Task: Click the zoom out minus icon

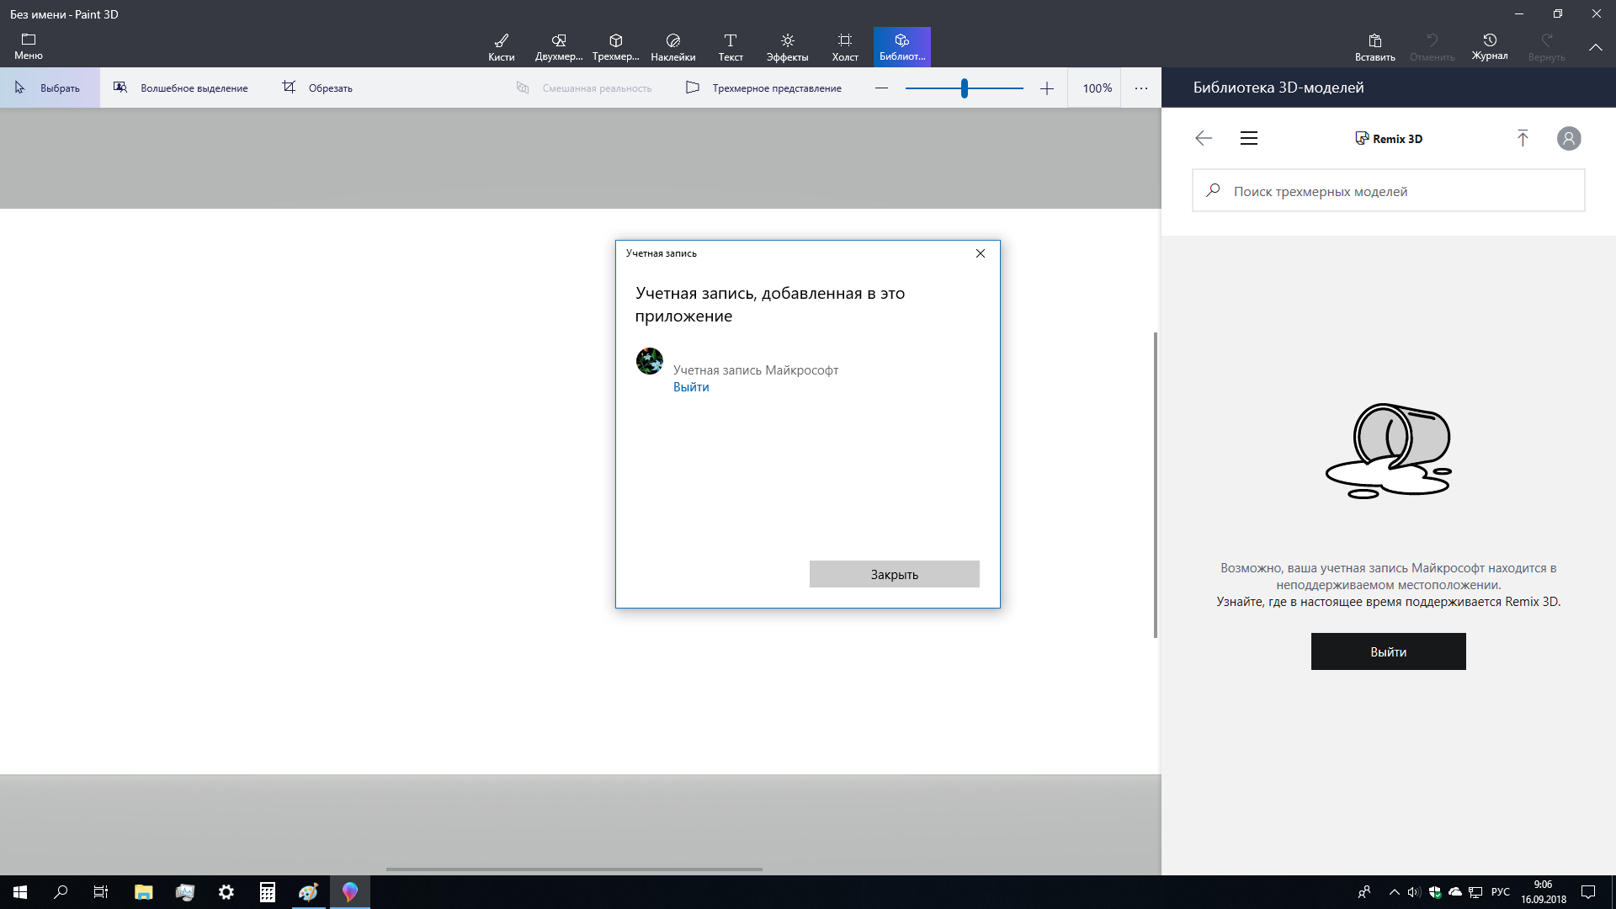Action: (881, 88)
